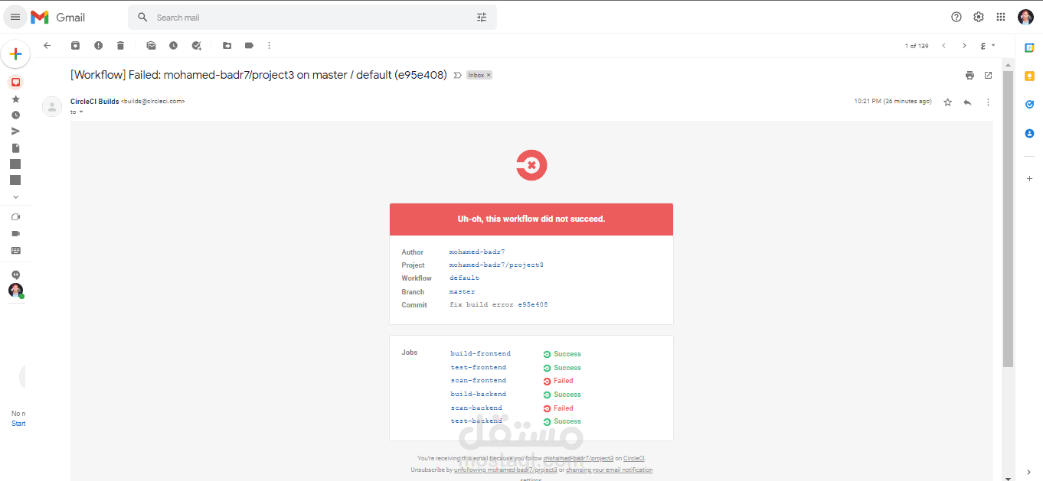Star the CircleCI email
Image resolution: width=1043 pixels, height=481 pixels.
coord(947,102)
